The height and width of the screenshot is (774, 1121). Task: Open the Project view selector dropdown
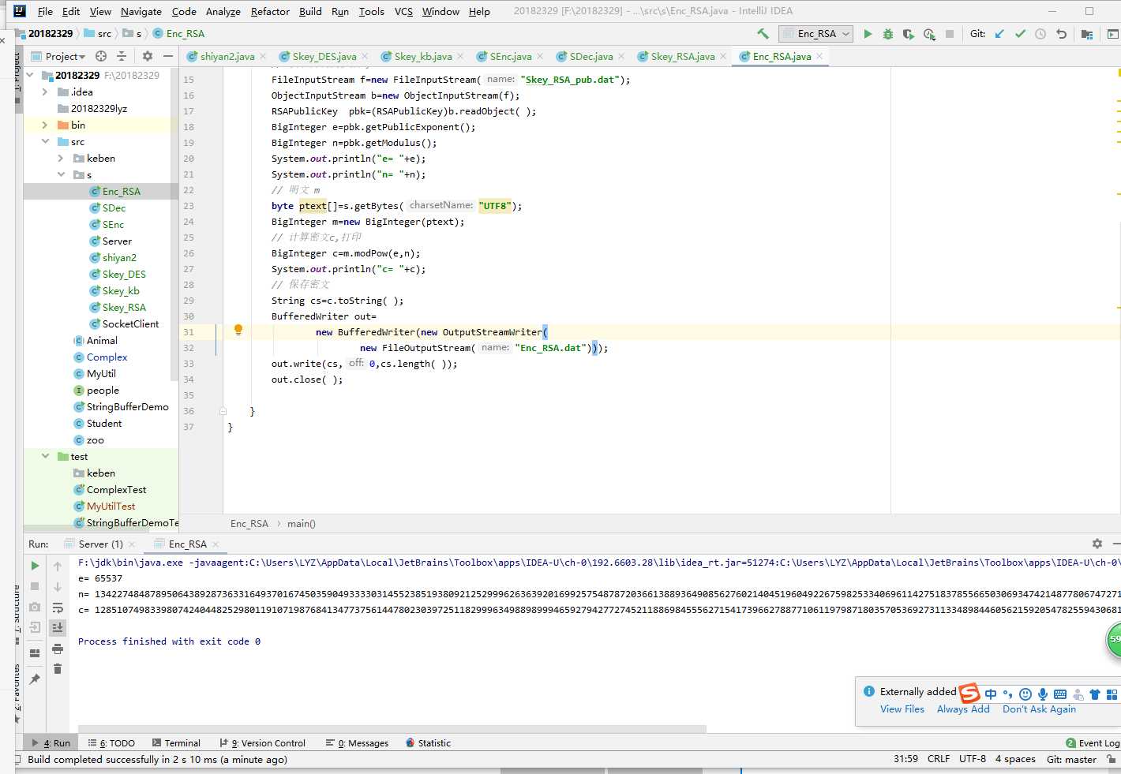pos(58,56)
